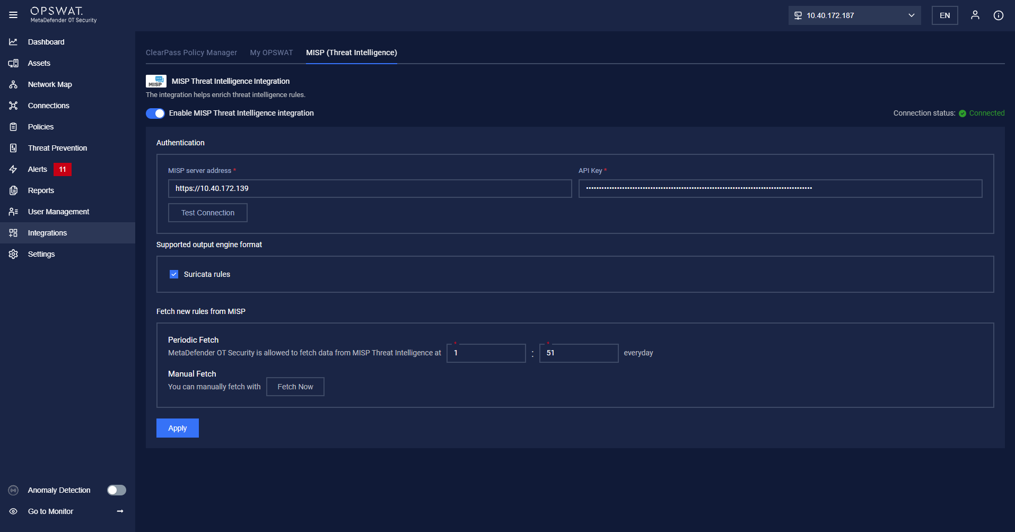1015x532 pixels.
Task: Click the Periodic Fetch heading
Action: point(193,340)
